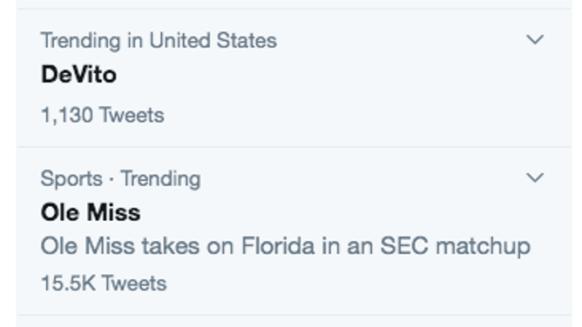Expand the Ole Miss trend options chevron
The image size is (582, 327).
pyautogui.click(x=535, y=177)
